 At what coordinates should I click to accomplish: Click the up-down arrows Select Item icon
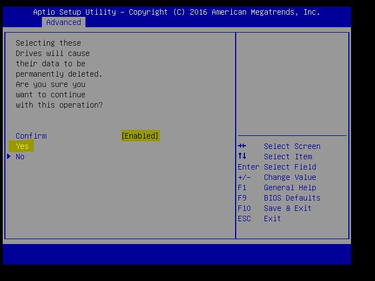[x=242, y=156]
